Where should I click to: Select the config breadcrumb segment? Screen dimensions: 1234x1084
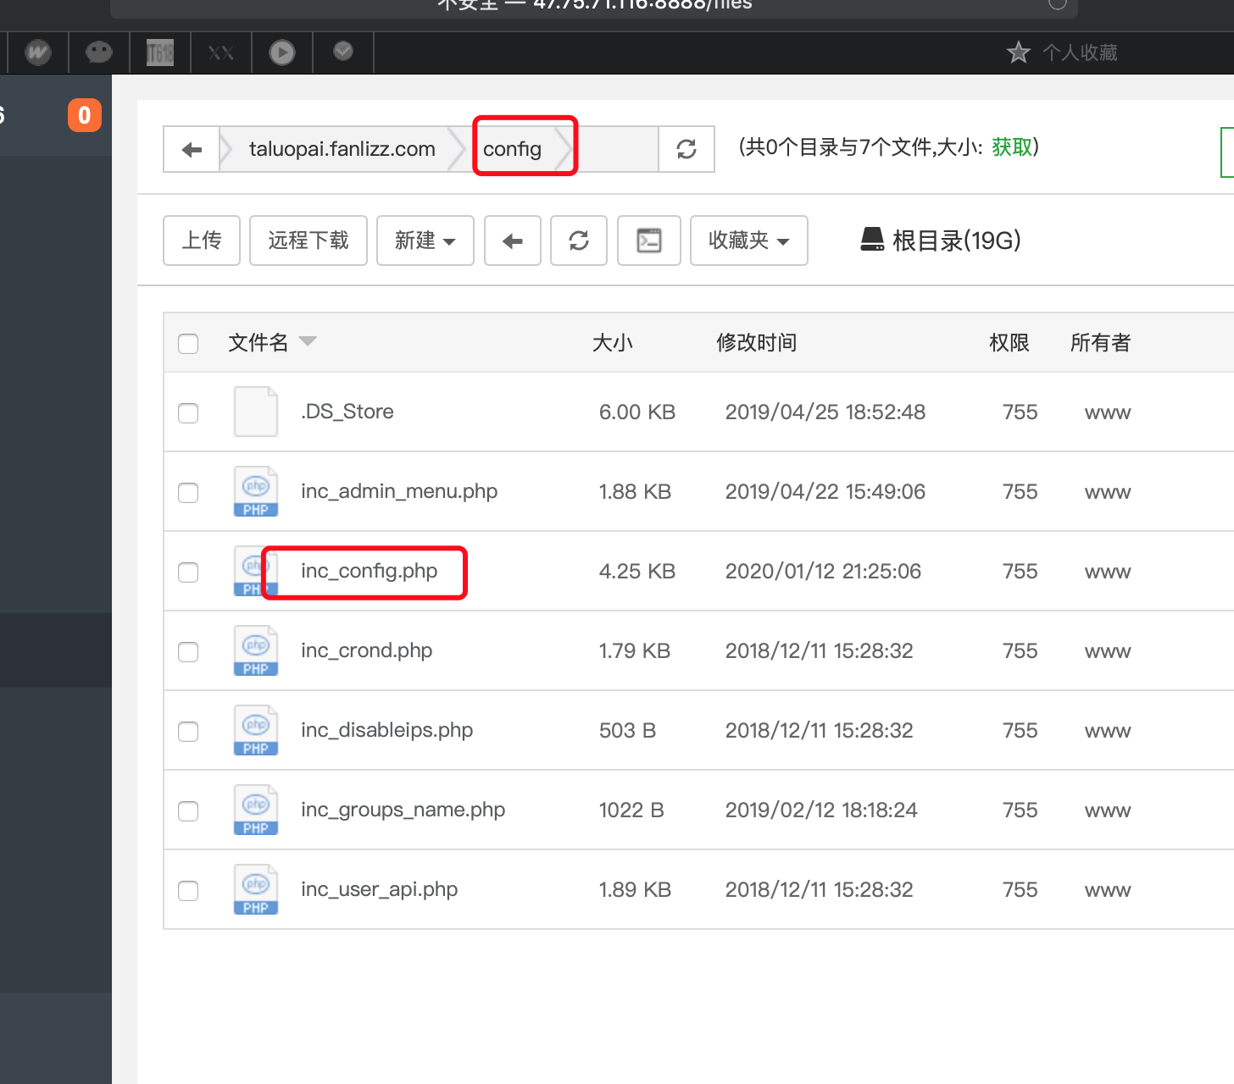coord(512,150)
